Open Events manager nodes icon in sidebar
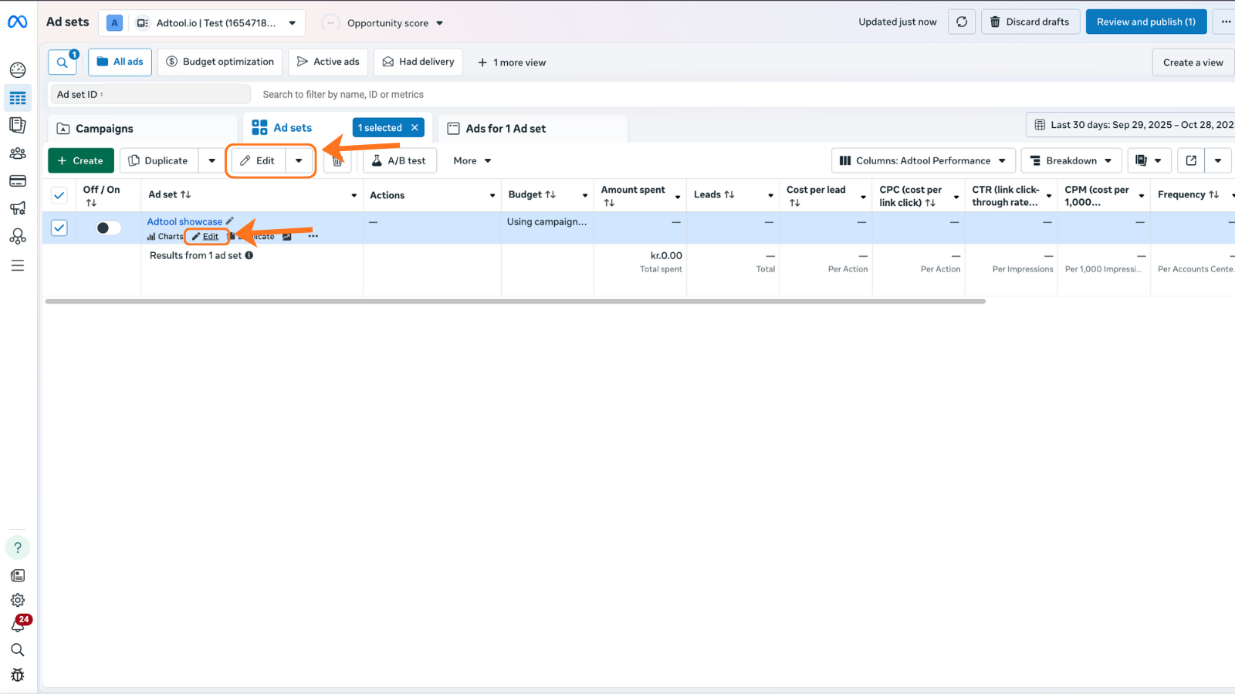This screenshot has width=1235, height=694. tap(18, 237)
